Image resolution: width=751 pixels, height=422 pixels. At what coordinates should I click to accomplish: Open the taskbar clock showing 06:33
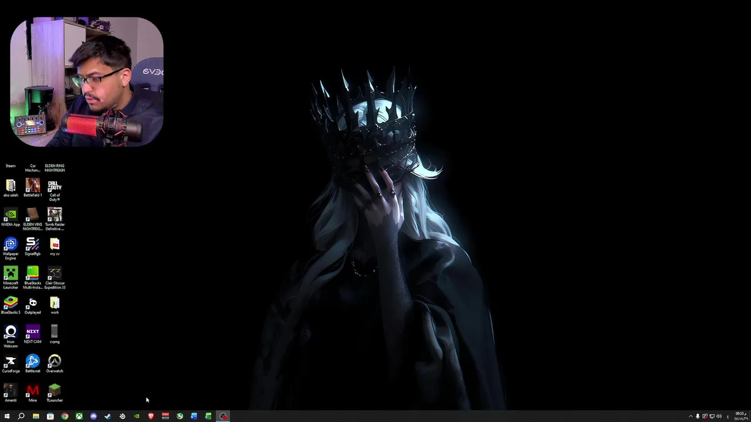[740, 416]
